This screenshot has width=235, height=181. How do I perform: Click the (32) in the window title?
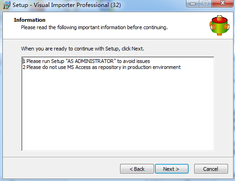click(x=115, y=5)
